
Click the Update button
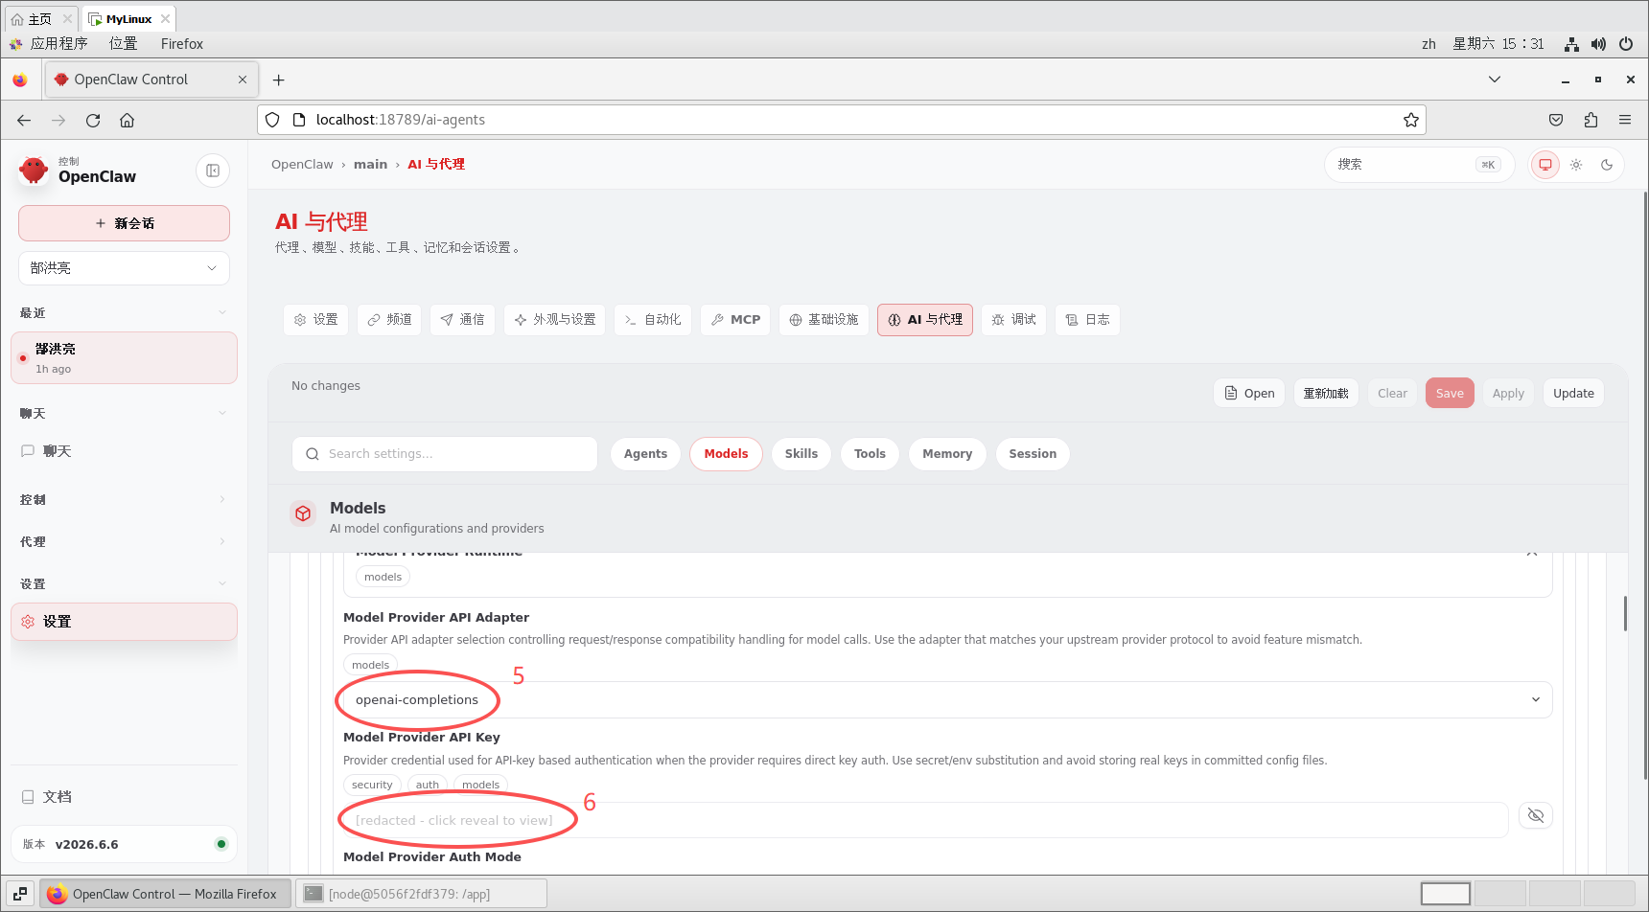tap(1573, 394)
